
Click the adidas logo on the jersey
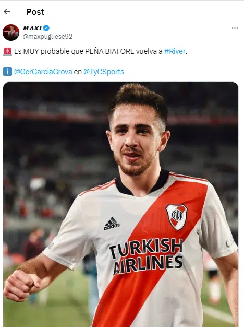point(112,224)
